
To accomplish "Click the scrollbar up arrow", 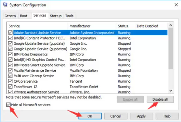I will coord(171,25).
